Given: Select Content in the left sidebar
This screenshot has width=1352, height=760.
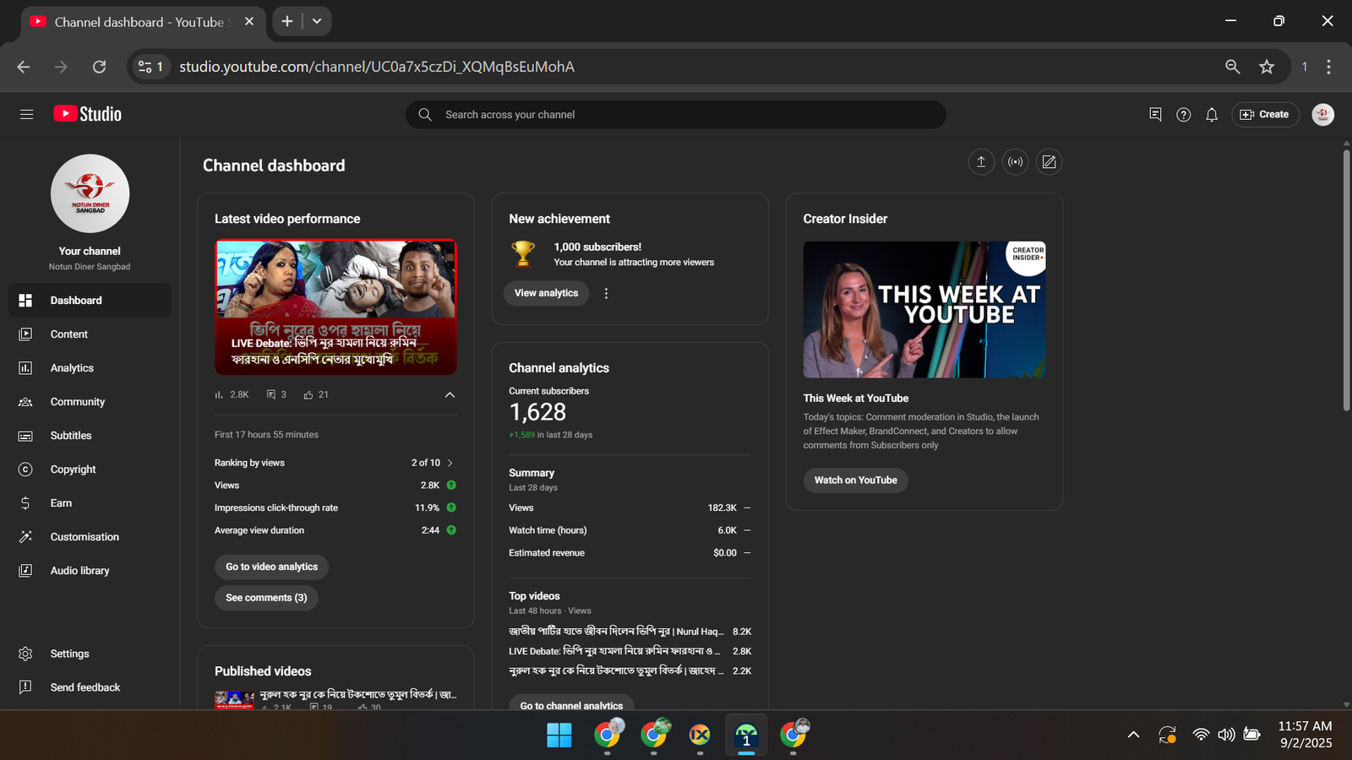Looking at the screenshot, I should click(x=68, y=334).
